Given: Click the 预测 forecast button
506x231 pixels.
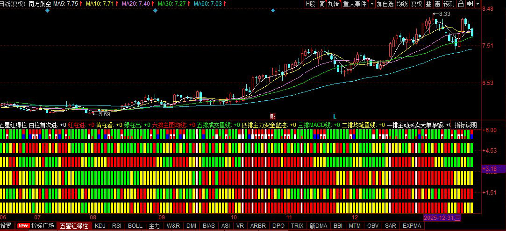Looking at the screenshot, I should pos(449,4).
